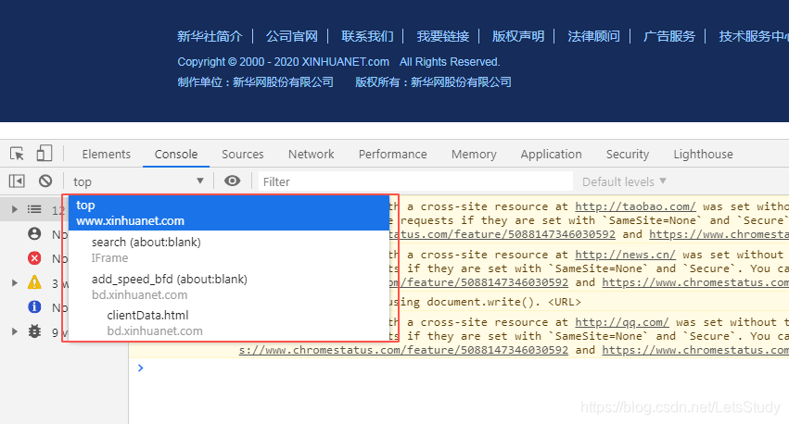Viewport: 789px width, 424px height.
Task: Expand the warnings group arrow
Action: [x=15, y=283]
